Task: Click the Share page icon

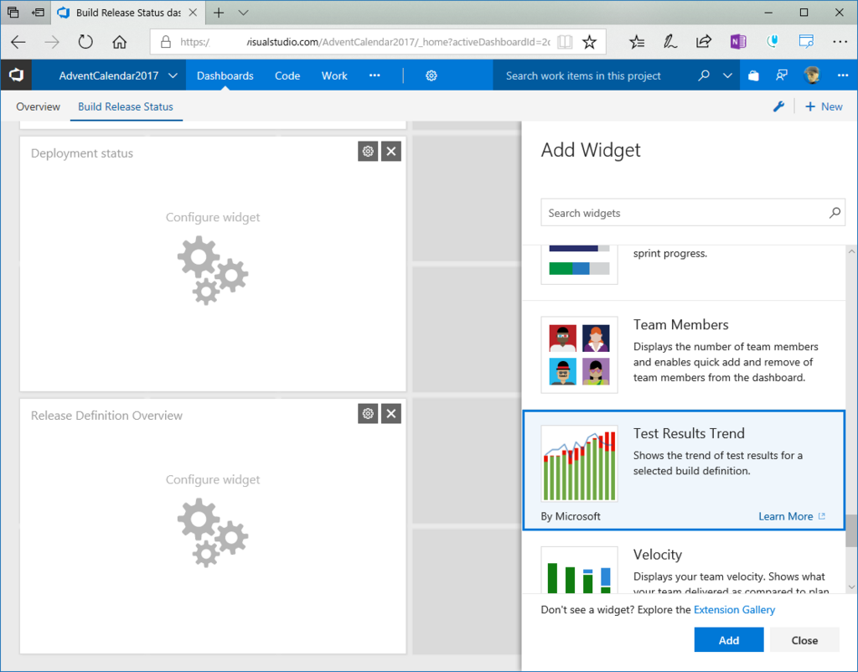Action: pyautogui.click(x=704, y=42)
